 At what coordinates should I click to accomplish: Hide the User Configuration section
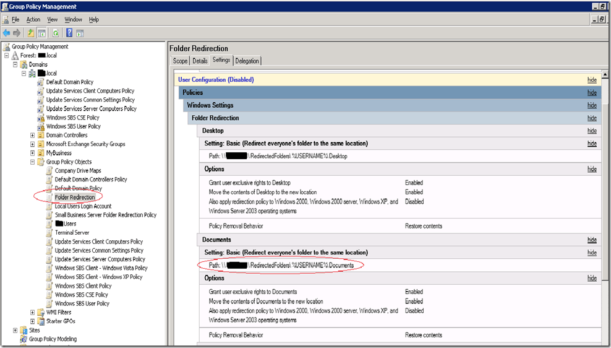592,80
